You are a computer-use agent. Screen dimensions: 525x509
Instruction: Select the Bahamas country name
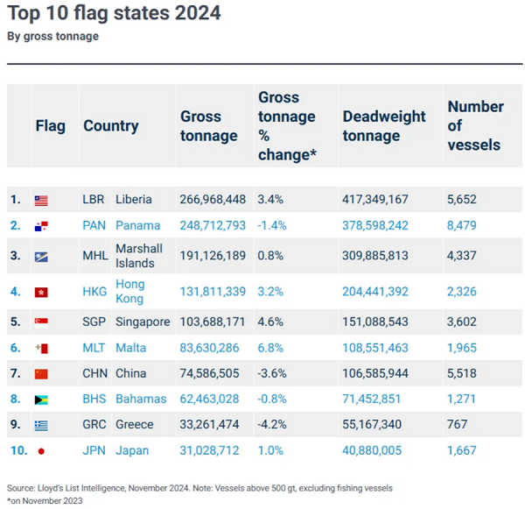[140, 399]
